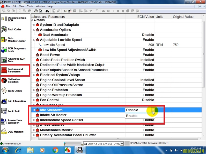This screenshot has width=206, height=154.
Task: Open the Windows Start menu
Action: pyautogui.click(x=5, y=150)
